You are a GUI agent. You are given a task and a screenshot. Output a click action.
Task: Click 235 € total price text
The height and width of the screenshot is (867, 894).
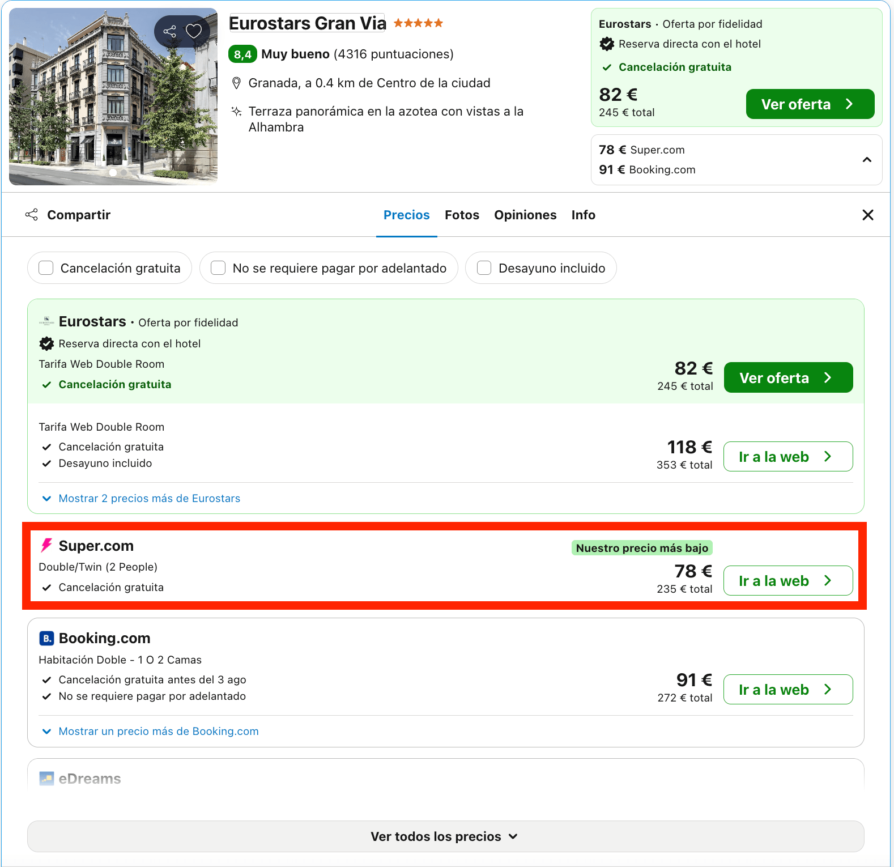pos(684,589)
